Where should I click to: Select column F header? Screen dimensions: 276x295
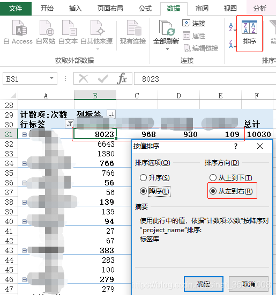(257, 96)
